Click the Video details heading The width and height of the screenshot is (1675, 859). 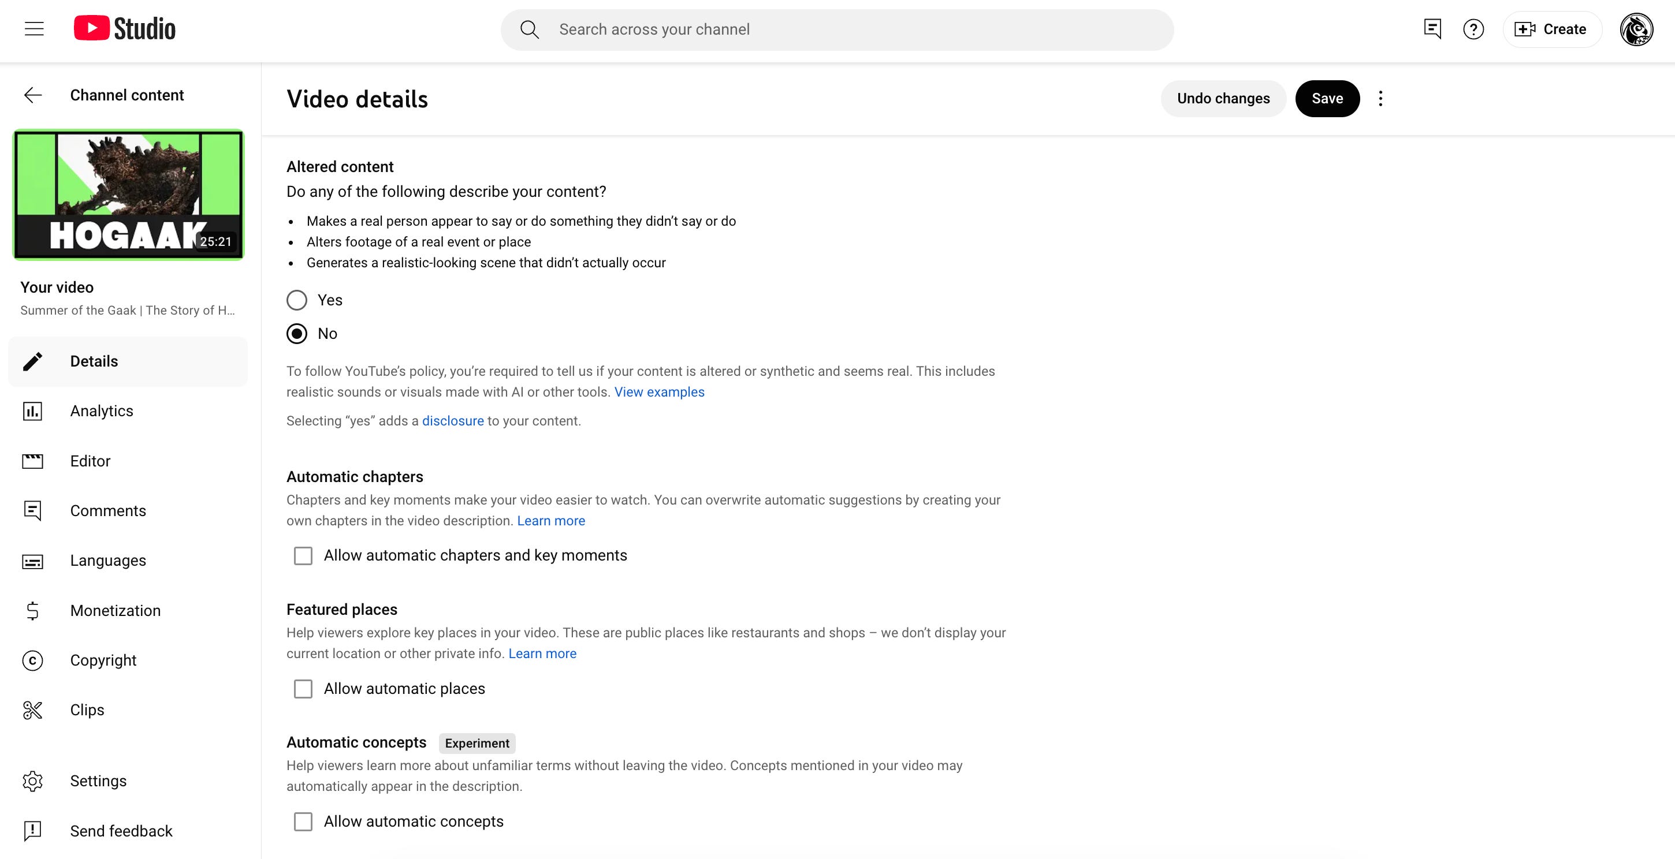(357, 99)
